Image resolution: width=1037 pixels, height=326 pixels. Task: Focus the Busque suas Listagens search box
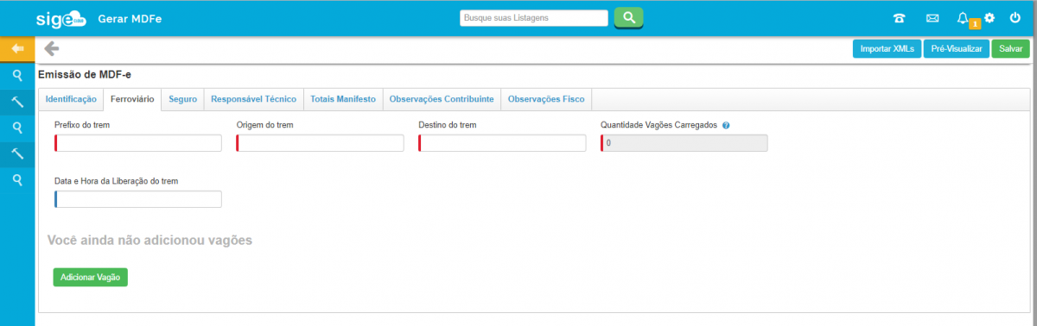(534, 17)
